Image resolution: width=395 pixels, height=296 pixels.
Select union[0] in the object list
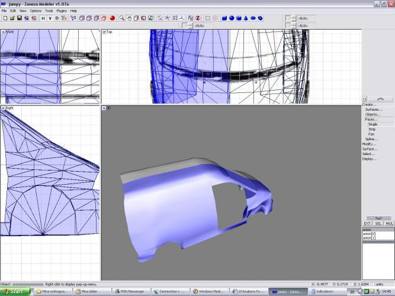click(x=370, y=234)
